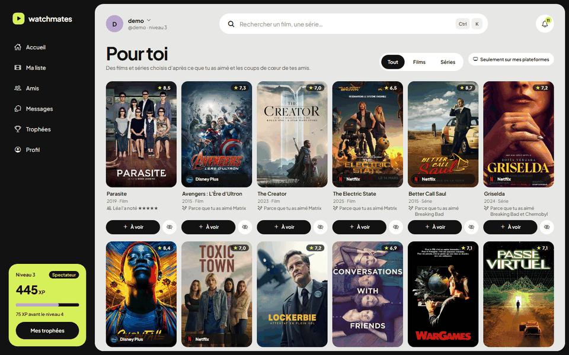The width and height of the screenshot is (569, 355).
Task: Click the 8,5 star rating on Parasite
Action: click(x=164, y=88)
